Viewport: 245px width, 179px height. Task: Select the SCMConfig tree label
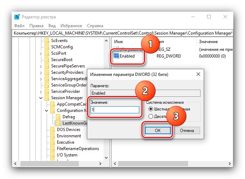tap(62, 47)
